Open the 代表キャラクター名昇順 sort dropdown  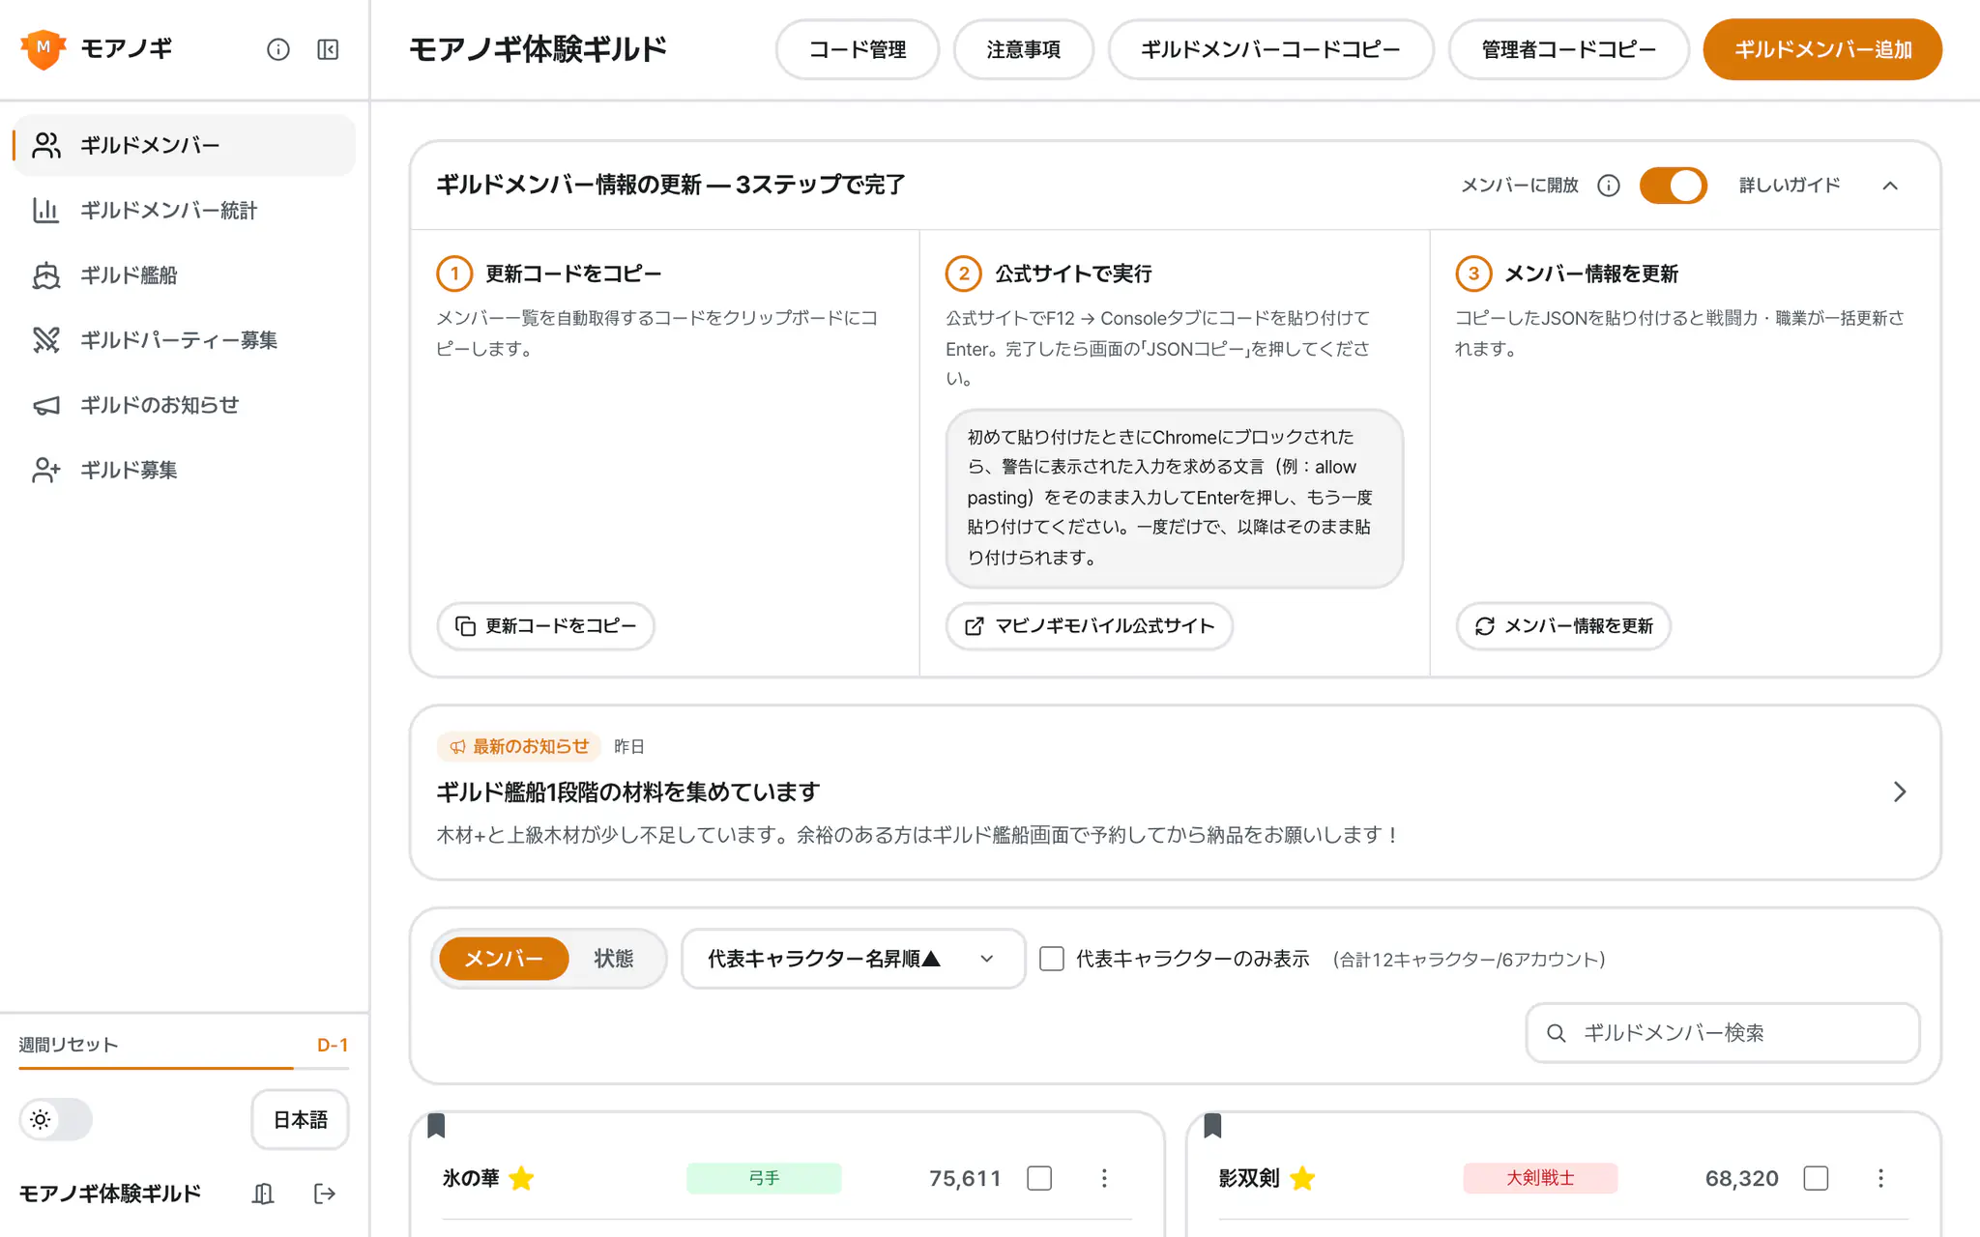pos(853,959)
